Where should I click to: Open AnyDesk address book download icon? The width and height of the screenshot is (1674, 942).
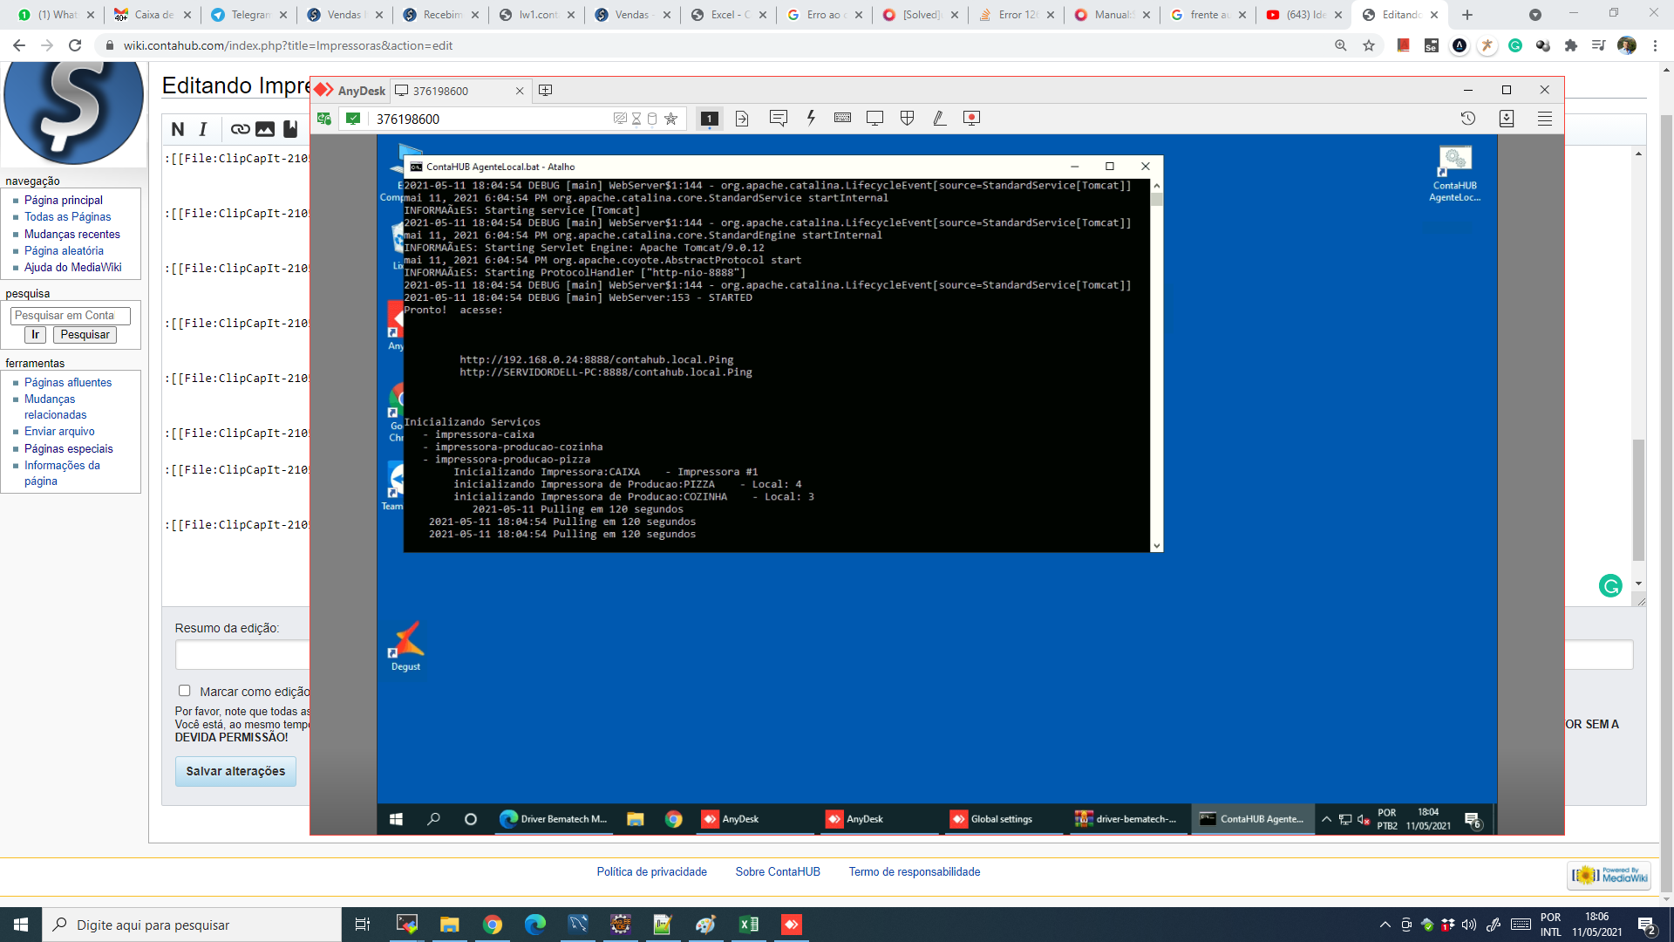(x=1507, y=119)
